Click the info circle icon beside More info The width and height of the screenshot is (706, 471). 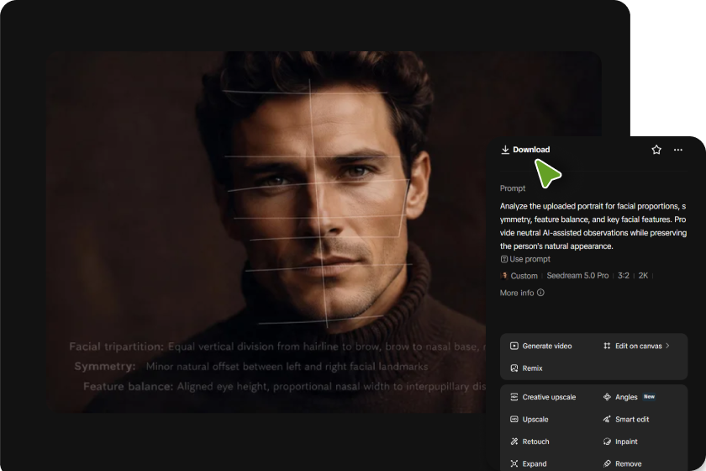(540, 293)
